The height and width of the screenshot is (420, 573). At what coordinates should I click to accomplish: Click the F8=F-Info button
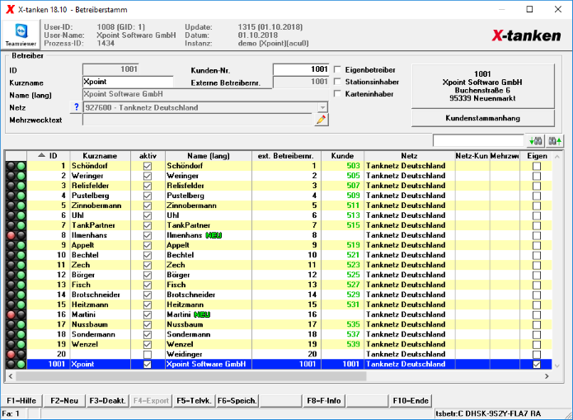click(x=324, y=401)
